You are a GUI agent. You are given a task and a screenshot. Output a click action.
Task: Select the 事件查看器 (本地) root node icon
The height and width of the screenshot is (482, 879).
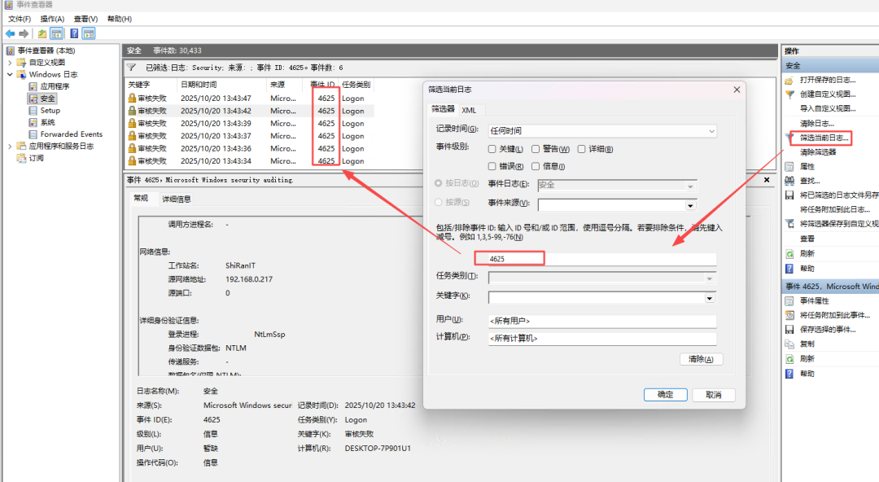[x=10, y=50]
